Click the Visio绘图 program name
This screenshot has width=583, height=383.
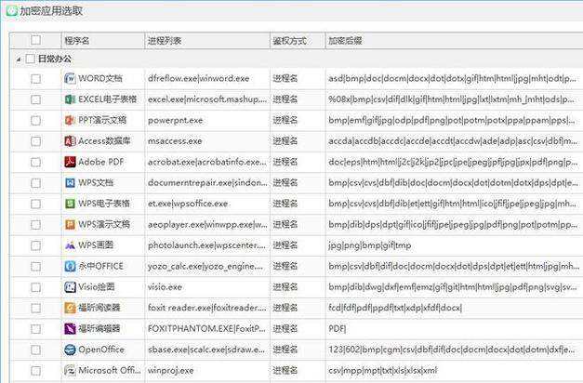[x=97, y=286]
